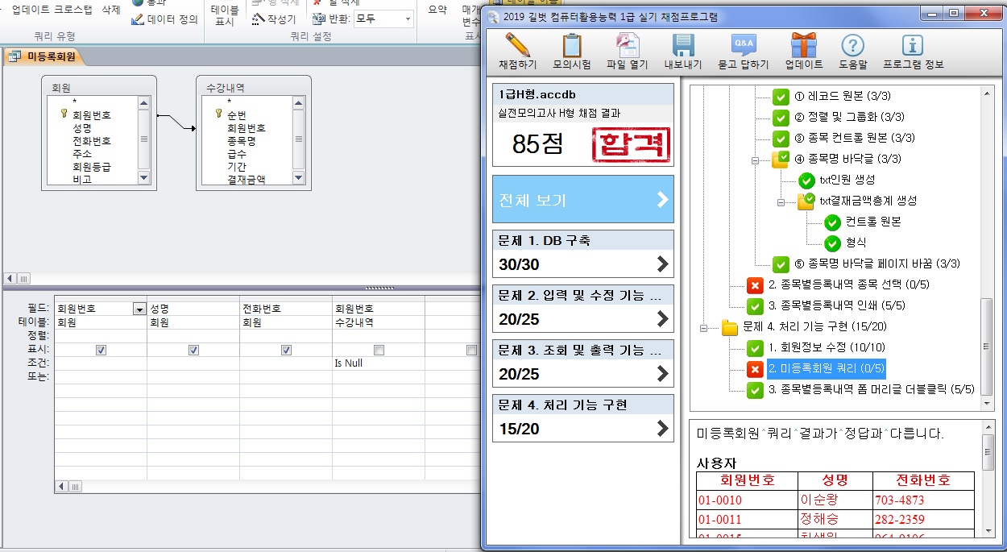The height and width of the screenshot is (552, 1007).
Task: Uncheck 표시 checkbox for 성명 column
Action: 193,351
